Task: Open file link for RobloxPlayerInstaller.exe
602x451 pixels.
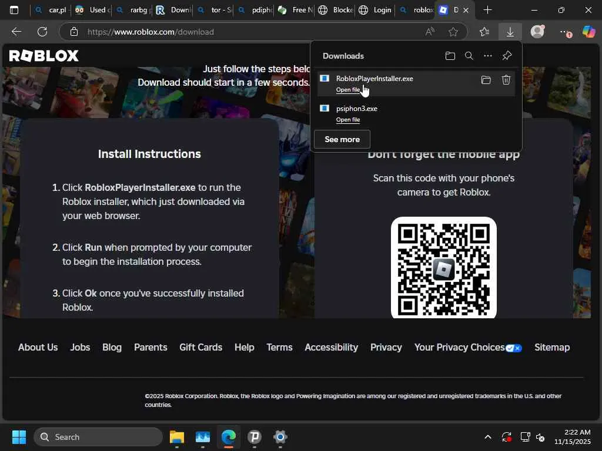Action: (347, 90)
